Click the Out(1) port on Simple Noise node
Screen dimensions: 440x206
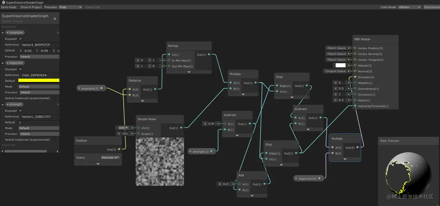180,128
